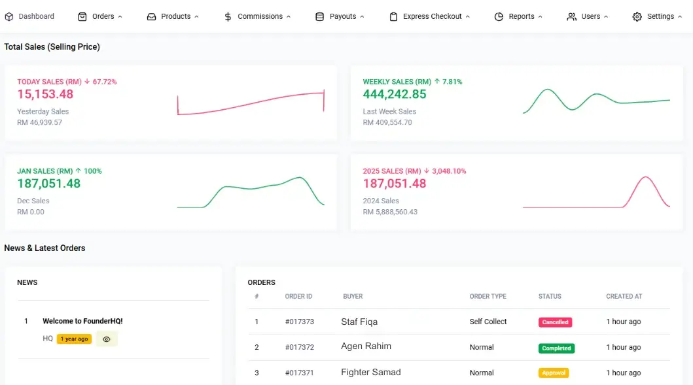The height and width of the screenshot is (385, 693).
Task: Open the Welcome to FounderHQ! news item
Action: [x=82, y=321]
